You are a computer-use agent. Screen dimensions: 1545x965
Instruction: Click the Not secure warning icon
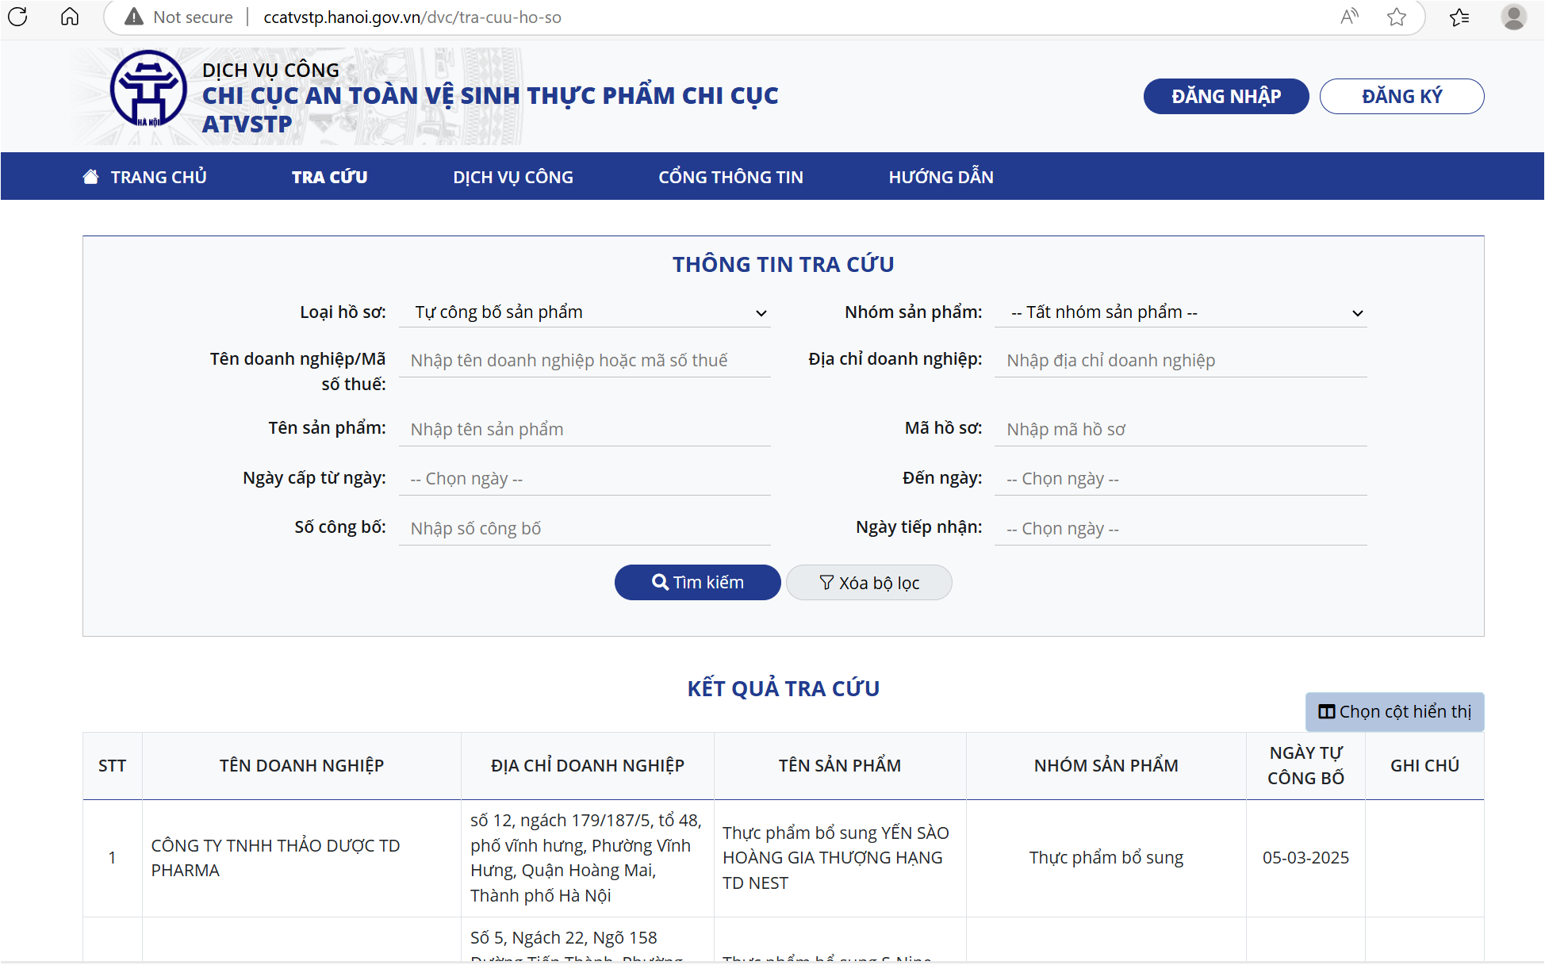134,17
